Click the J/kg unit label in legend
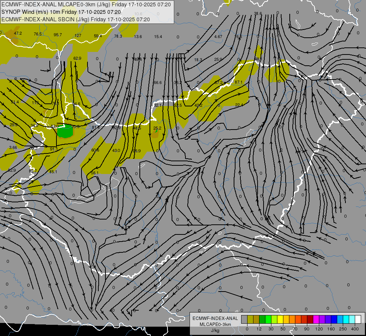This screenshot has height=336, width=366. pyautogui.click(x=215, y=330)
